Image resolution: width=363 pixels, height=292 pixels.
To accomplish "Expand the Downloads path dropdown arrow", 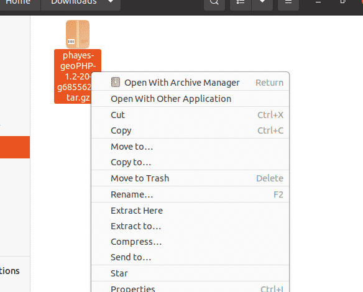I will click(x=111, y=2).
